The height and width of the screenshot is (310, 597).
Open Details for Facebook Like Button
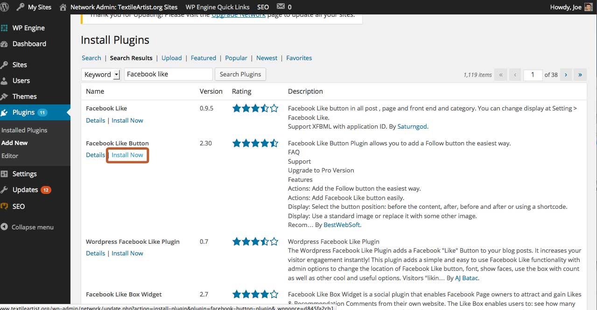pos(95,155)
